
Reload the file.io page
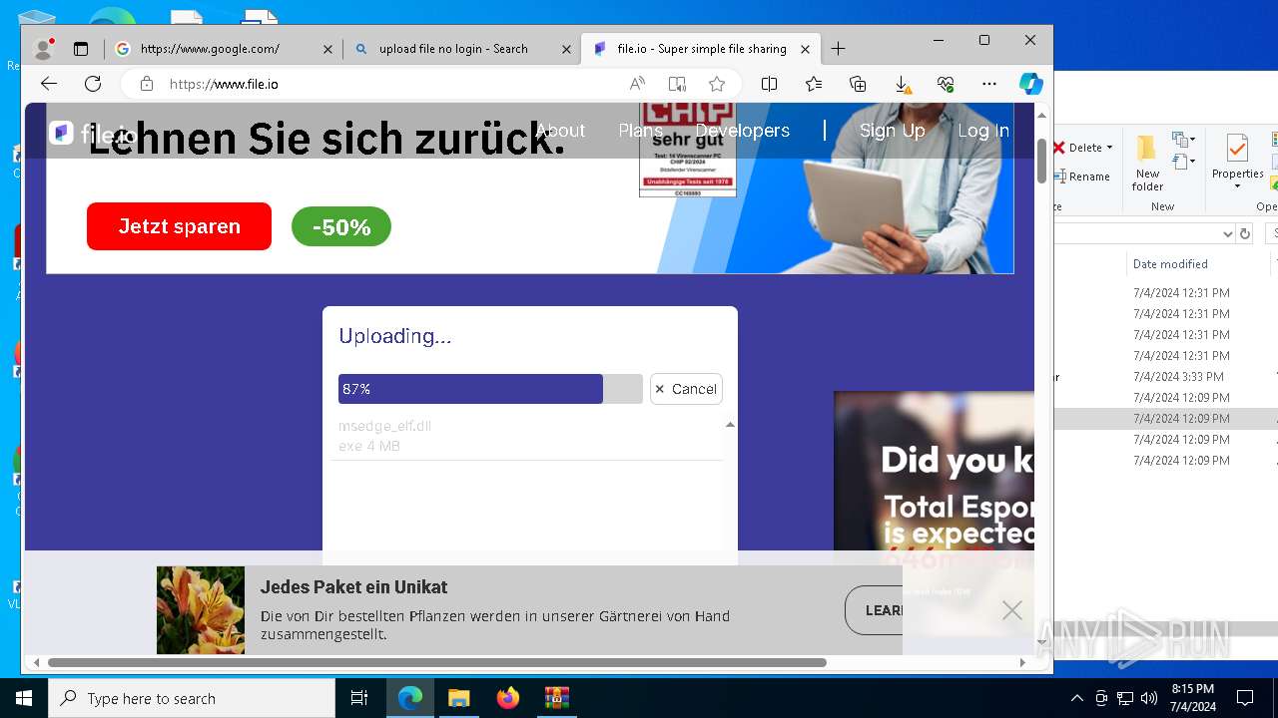[x=93, y=84]
